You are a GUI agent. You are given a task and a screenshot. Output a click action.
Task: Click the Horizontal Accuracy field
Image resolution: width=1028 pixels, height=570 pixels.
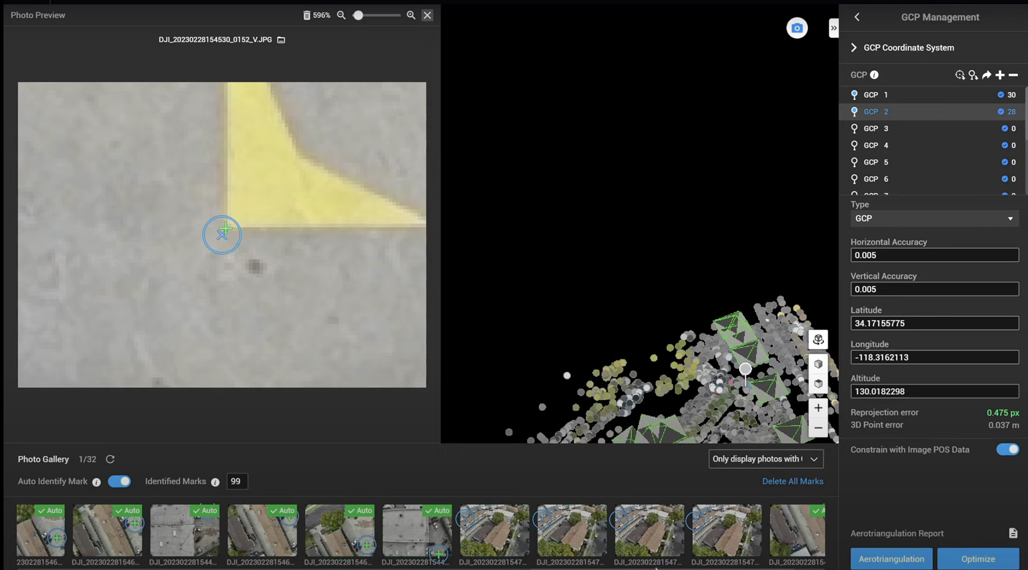935,255
